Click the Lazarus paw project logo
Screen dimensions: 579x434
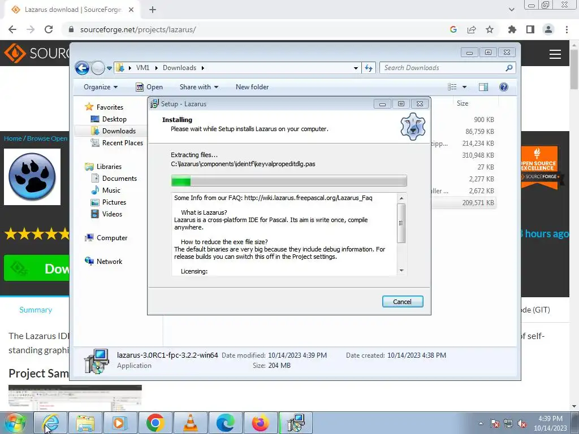tap(32, 177)
